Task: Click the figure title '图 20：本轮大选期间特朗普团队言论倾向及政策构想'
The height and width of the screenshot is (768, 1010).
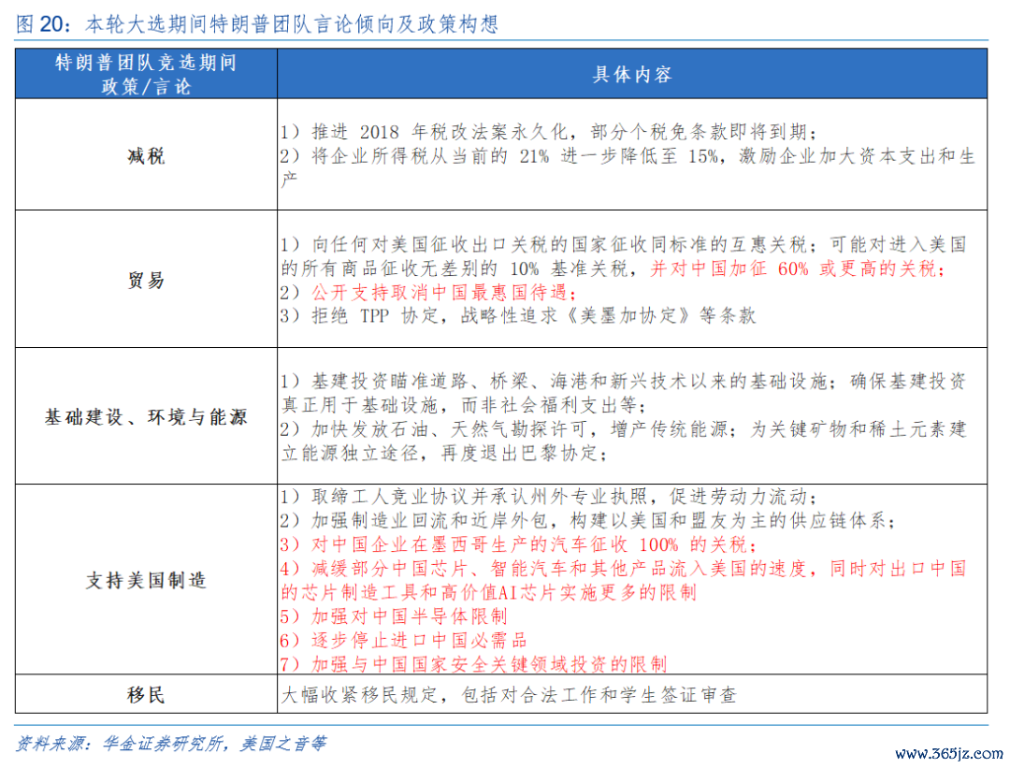Action: click(256, 23)
